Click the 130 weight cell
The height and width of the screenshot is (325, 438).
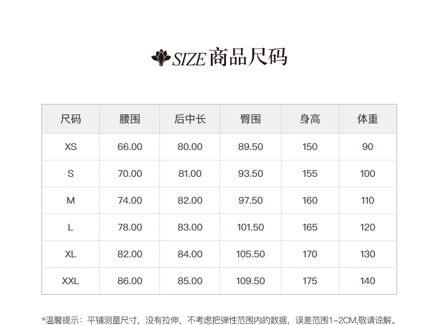[x=367, y=254]
